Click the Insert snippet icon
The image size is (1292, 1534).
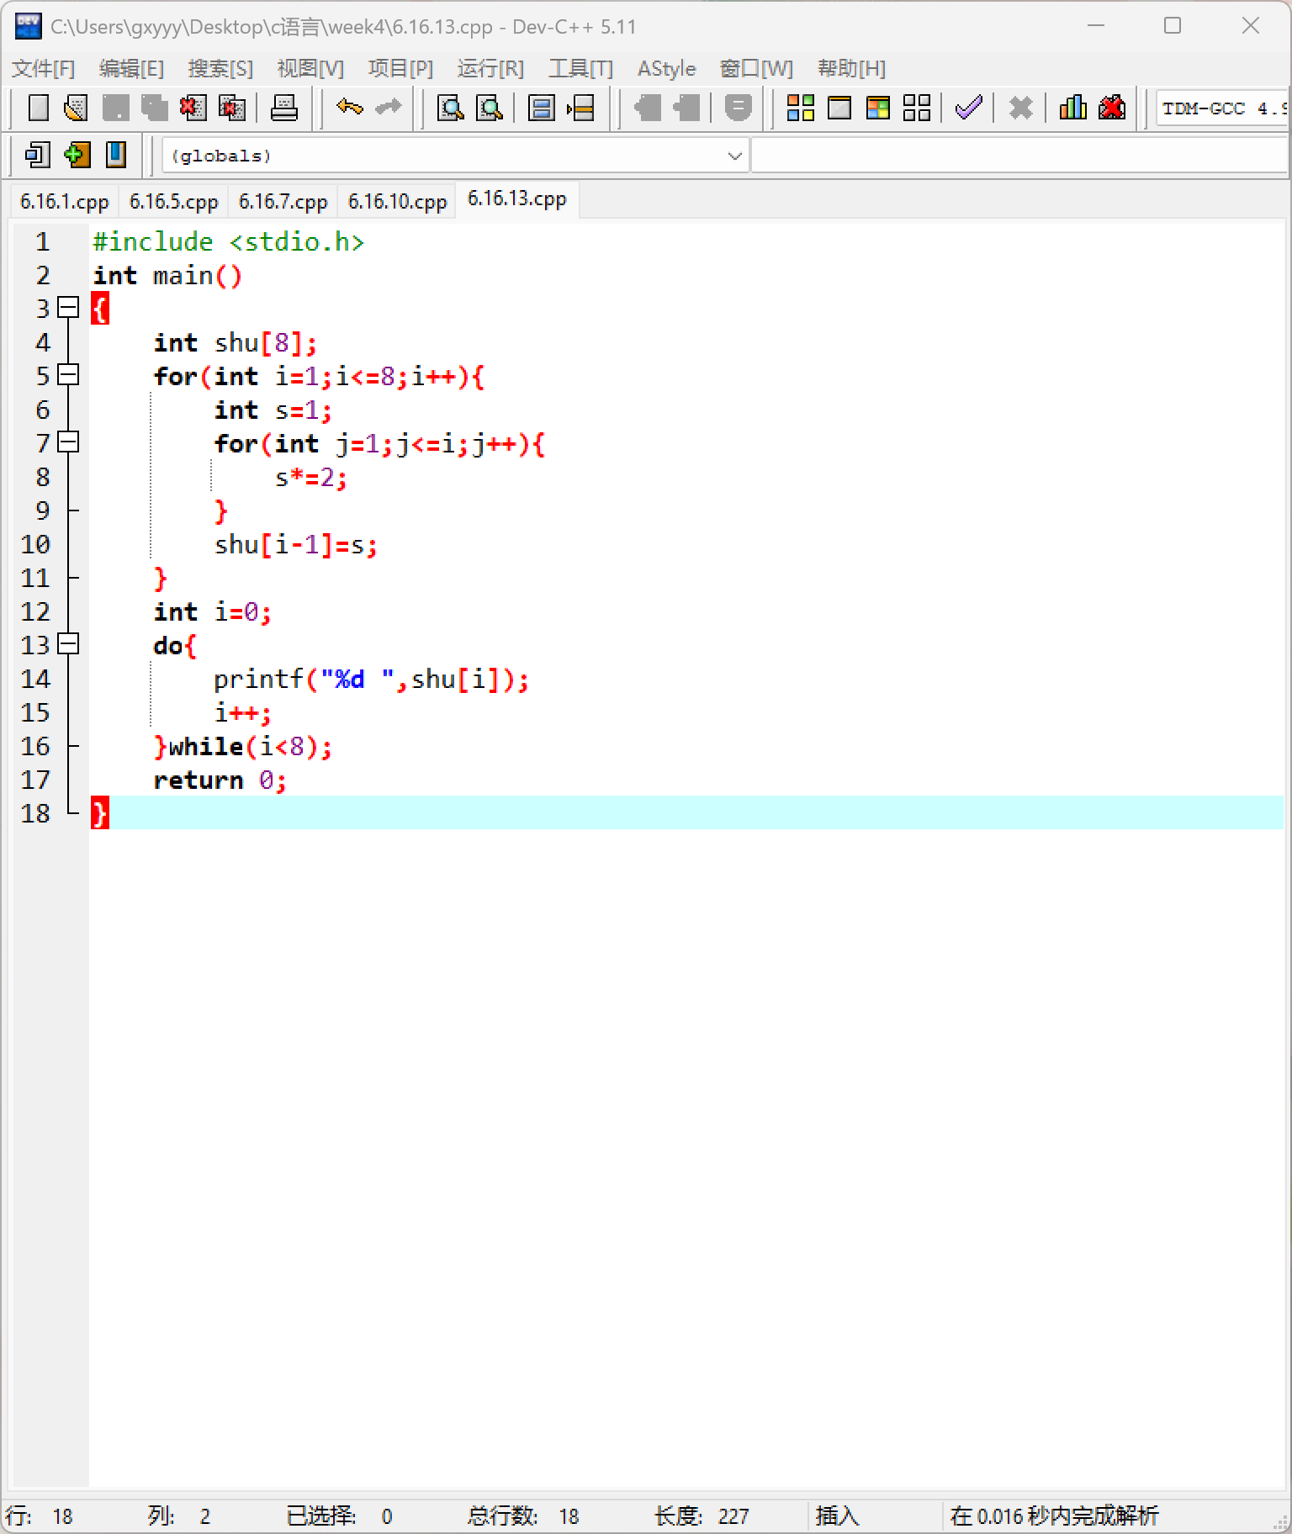pos(38,155)
